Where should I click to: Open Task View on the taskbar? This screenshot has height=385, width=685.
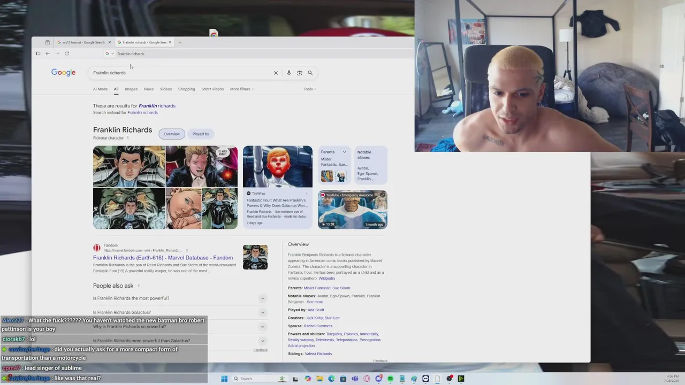295,379
